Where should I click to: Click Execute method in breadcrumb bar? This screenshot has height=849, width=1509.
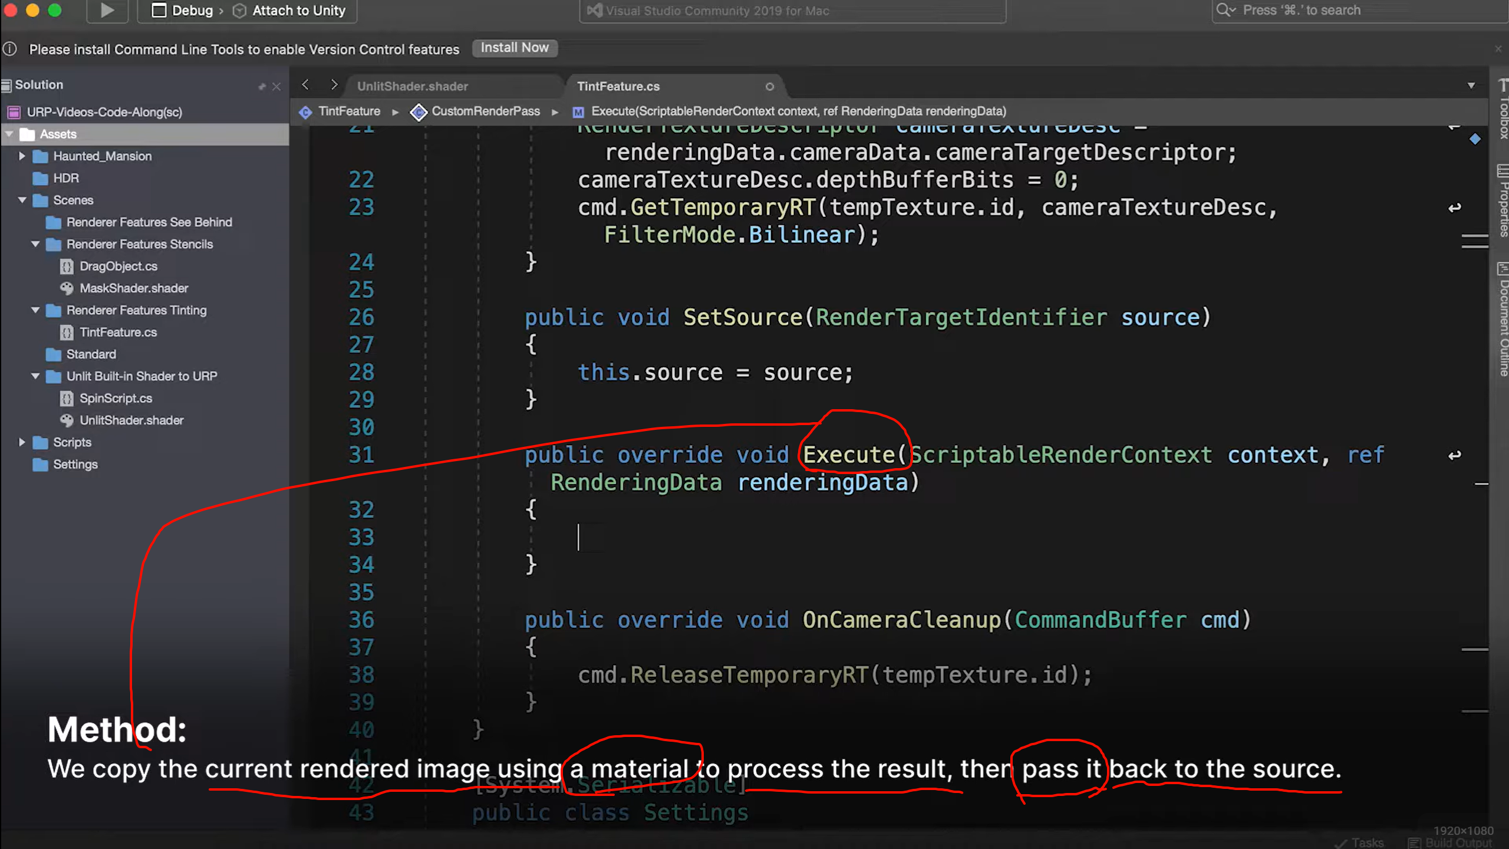(799, 111)
